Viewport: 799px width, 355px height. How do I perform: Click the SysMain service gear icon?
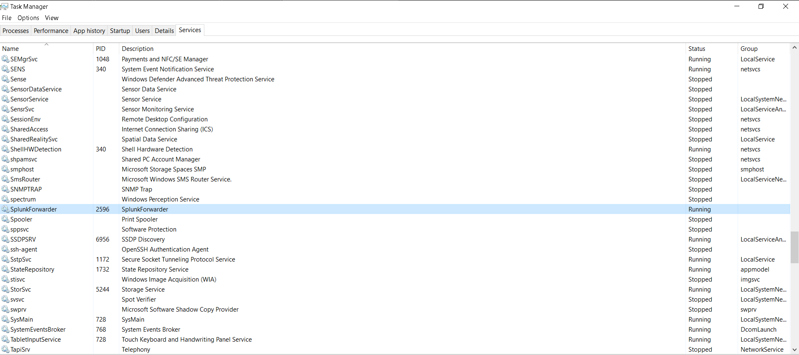pyautogui.click(x=5, y=319)
